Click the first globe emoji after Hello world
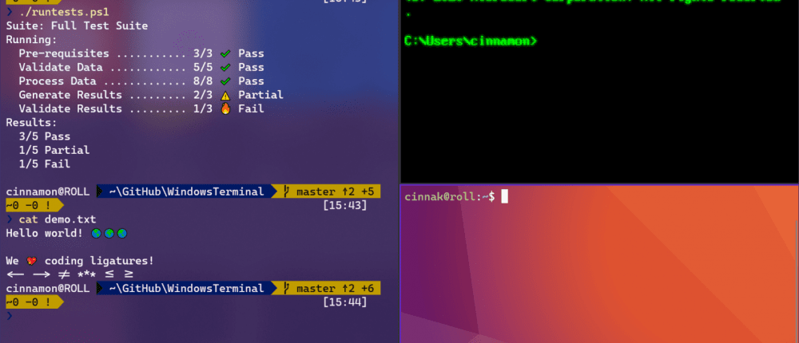The height and width of the screenshot is (343, 799). (x=96, y=234)
